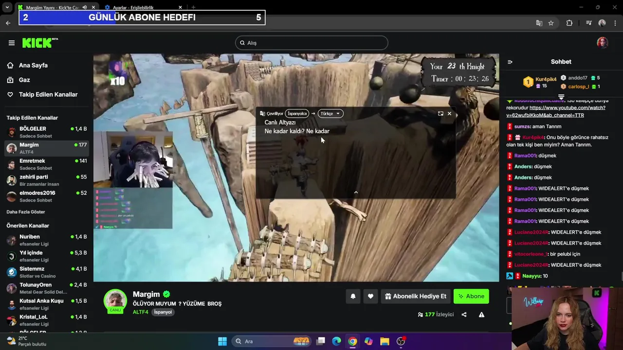The image size is (623, 350).
Task: Open the Emretmek followed channel
Action: click(x=47, y=164)
